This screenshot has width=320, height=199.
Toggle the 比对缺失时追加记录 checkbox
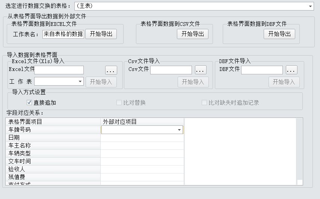(x=204, y=103)
